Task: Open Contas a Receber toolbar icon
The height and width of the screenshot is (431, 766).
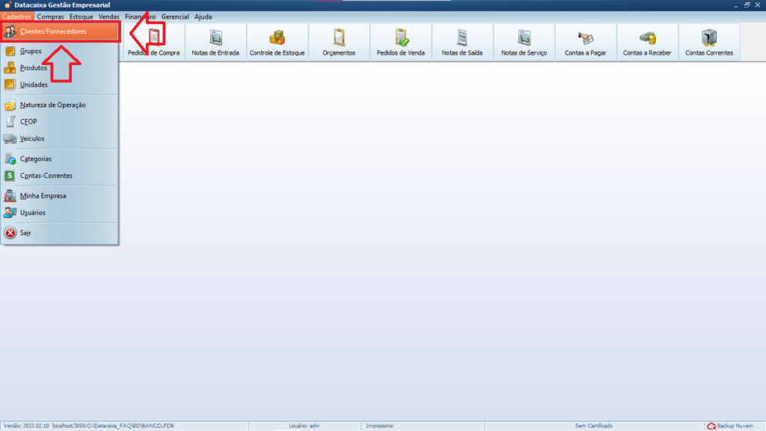Action: click(x=647, y=43)
